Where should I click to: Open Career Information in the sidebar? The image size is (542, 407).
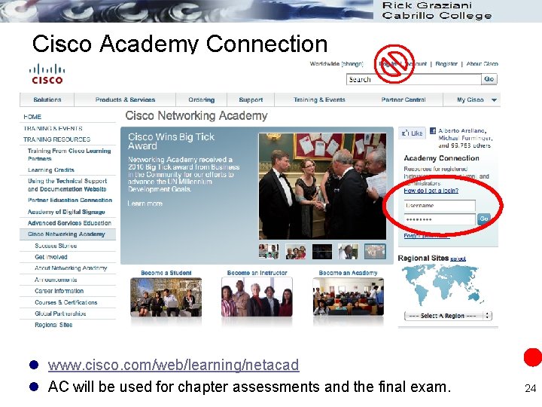[59, 291]
